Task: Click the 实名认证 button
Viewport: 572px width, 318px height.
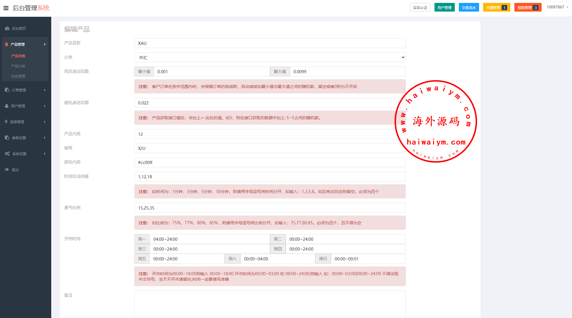Action: pyautogui.click(x=420, y=8)
